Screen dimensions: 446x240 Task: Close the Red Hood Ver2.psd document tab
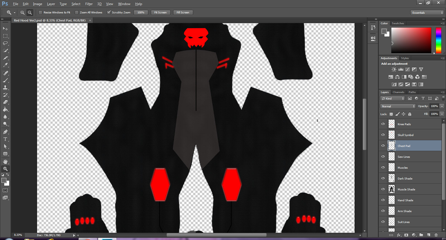pyautogui.click(x=90, y=20)
